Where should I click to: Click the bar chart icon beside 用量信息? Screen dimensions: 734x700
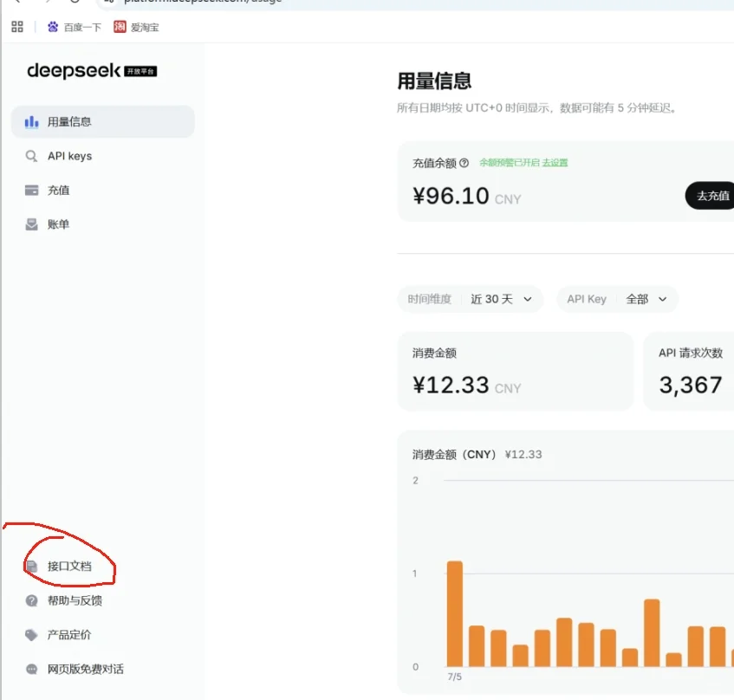(31, 121)
